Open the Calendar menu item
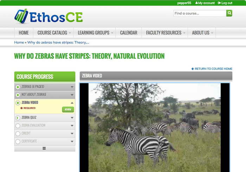Screen dimensions: 246x172 point(129,33)
